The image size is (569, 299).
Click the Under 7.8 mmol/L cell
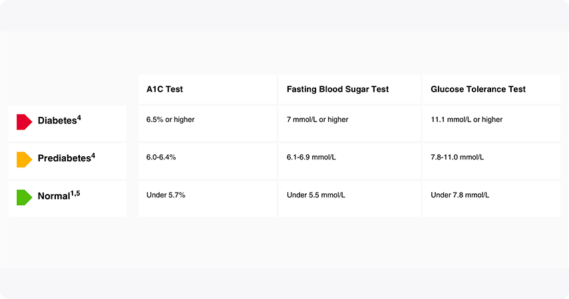(491, 199)
